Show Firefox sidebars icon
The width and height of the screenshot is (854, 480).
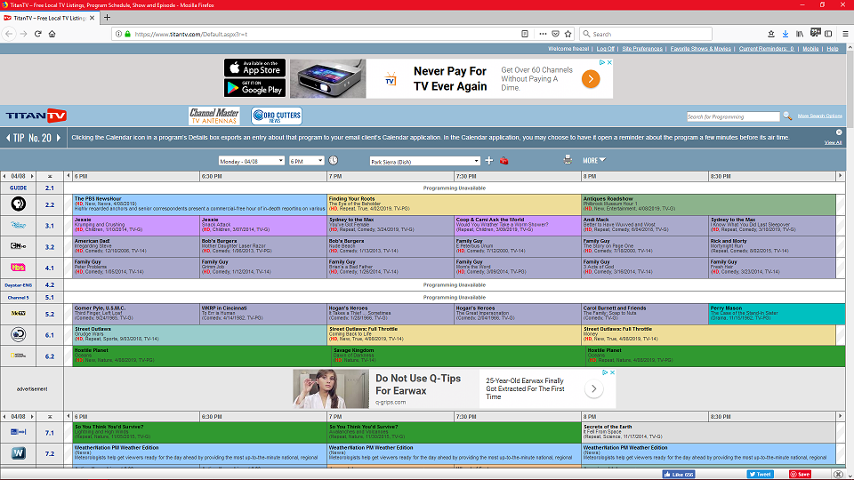pyautogui.click(x=828, y=34)
